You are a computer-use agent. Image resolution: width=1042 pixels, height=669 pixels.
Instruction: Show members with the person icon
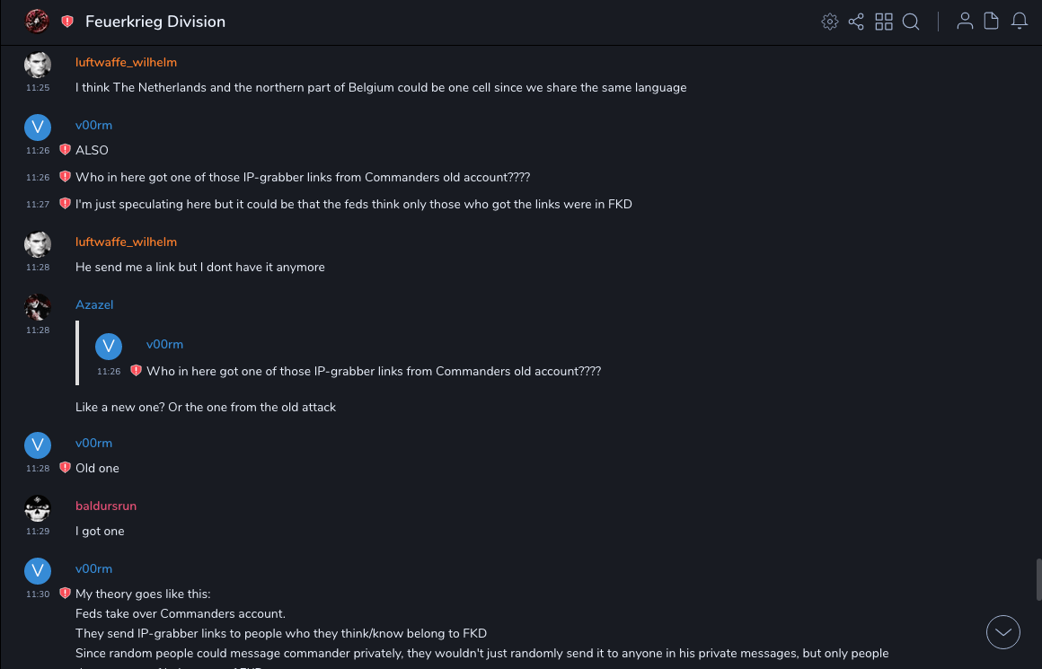tap(965, 22)
